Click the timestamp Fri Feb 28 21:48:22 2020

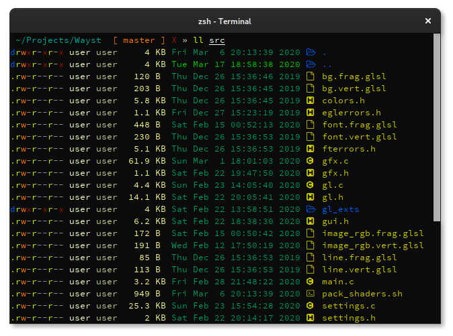(x=236, y=282)
